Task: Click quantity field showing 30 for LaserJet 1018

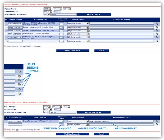Action: (61, 28)
